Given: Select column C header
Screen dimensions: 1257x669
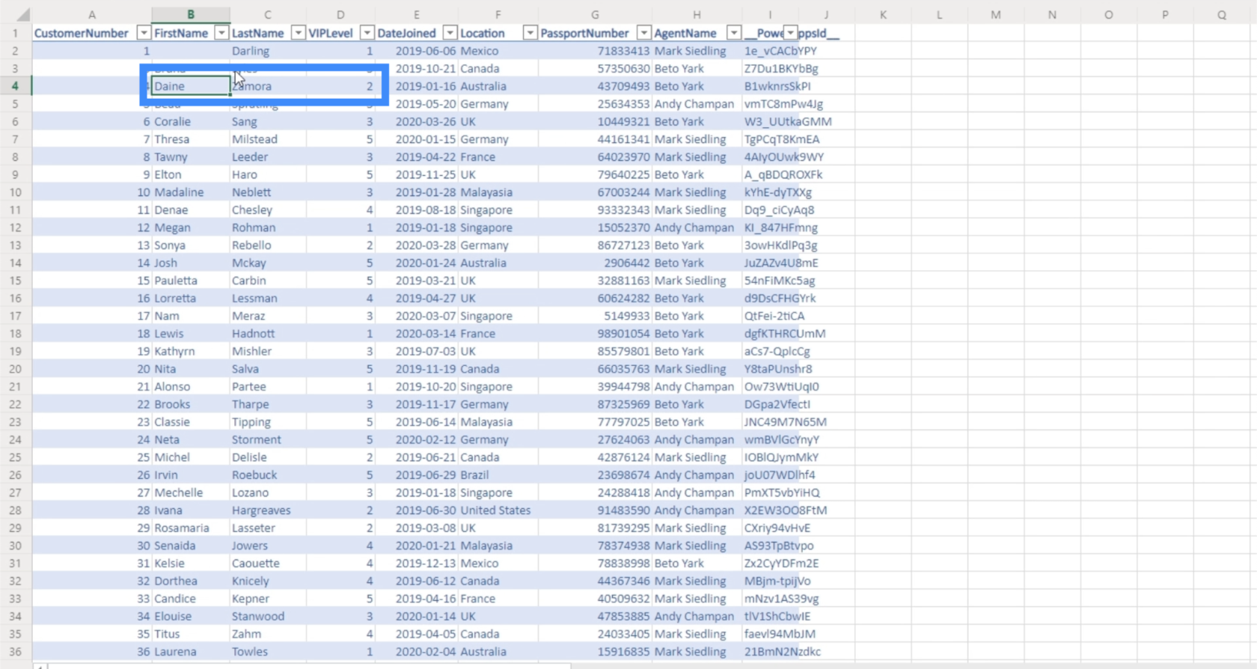Looking at the screenshot, I should click(268, 14).
